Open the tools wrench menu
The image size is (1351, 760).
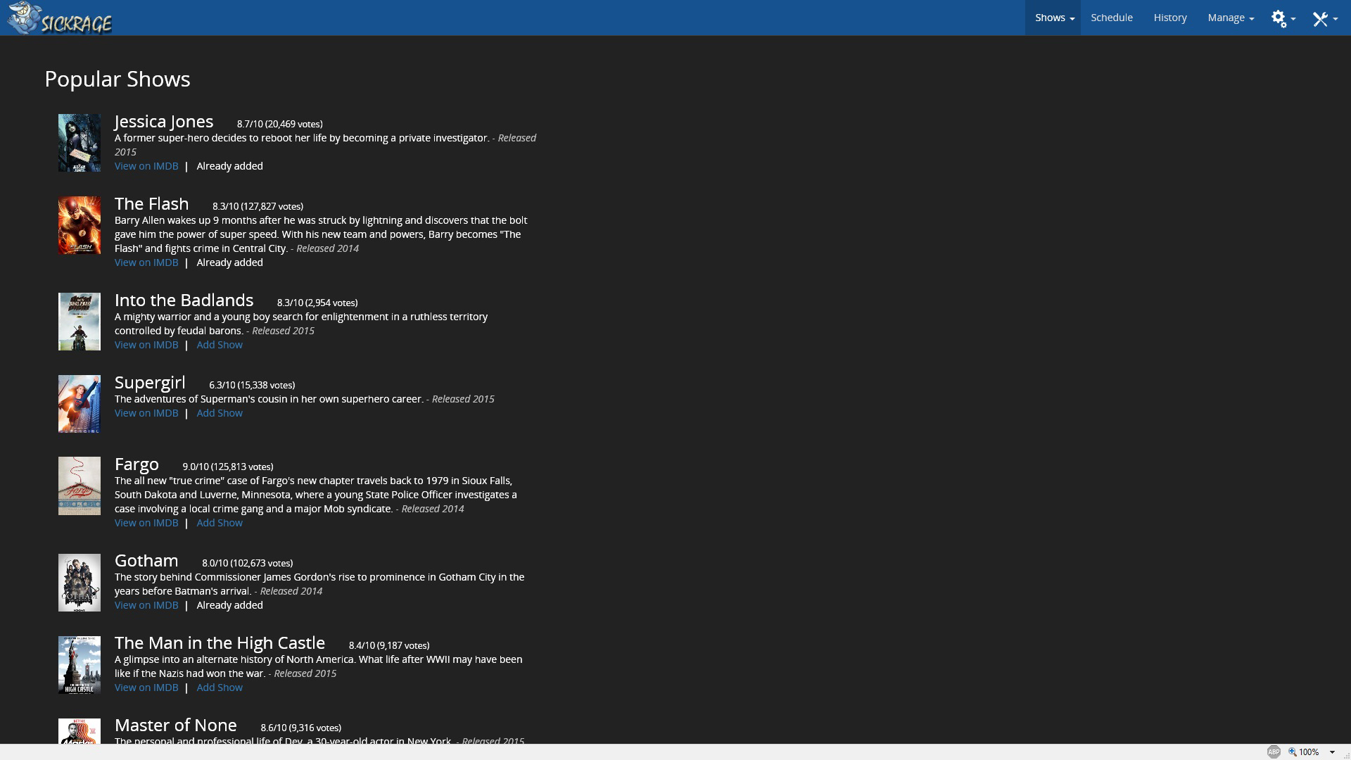coord(1325,18)
